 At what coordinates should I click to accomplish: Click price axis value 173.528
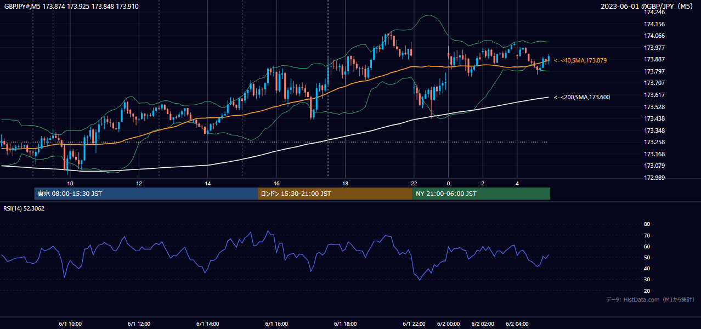[x=654, y=107]
